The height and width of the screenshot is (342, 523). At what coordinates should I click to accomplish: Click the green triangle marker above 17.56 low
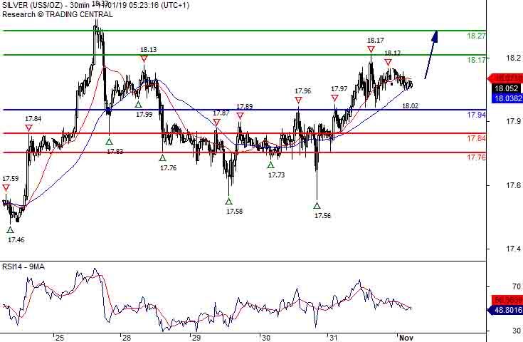(x=317, y=205)
